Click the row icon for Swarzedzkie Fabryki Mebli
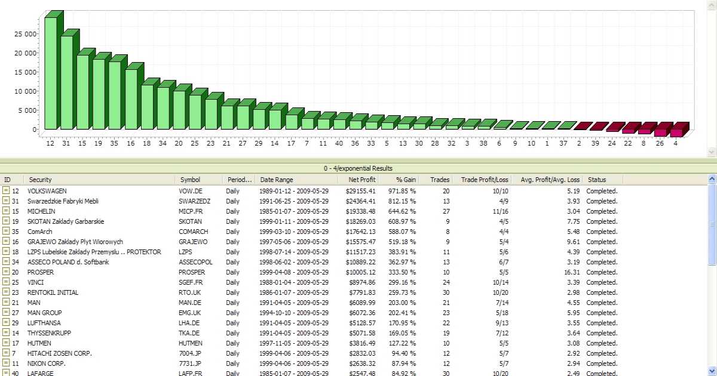The width and height of the screenshot is (717, 376). [7, 201]
